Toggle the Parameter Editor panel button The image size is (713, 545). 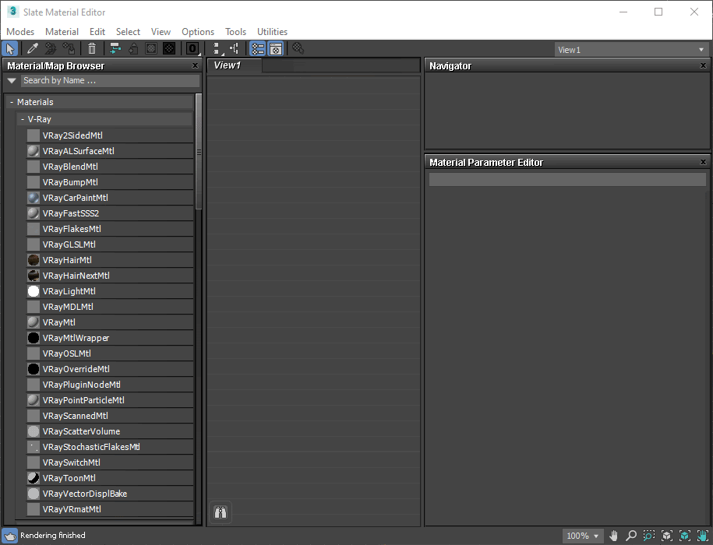point(275,49)
